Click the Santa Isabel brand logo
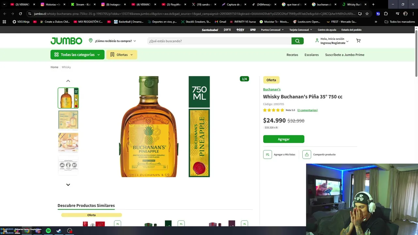The image size is (418, 235). (x=210, y=30)
